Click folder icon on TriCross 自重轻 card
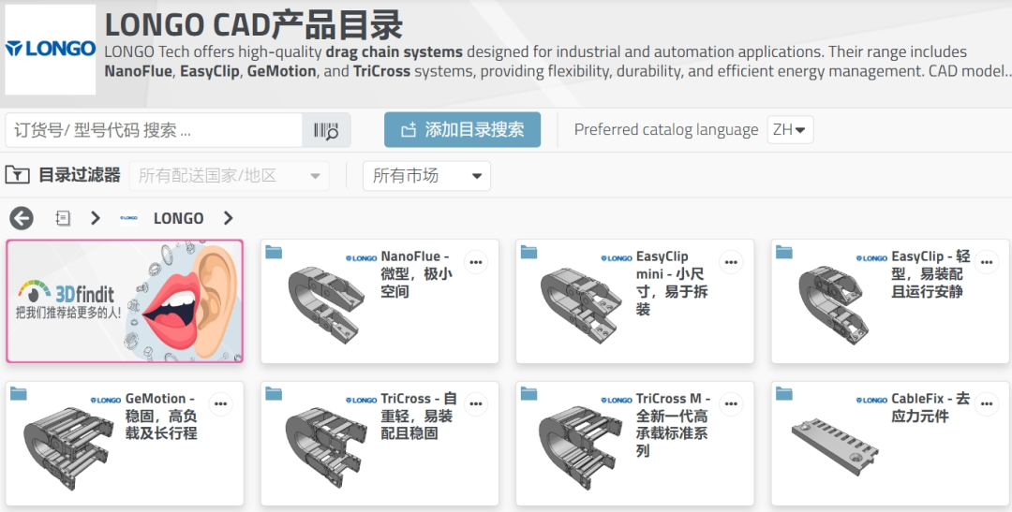The height and width of the screenshot is (512, 1012). coord(274,393)
